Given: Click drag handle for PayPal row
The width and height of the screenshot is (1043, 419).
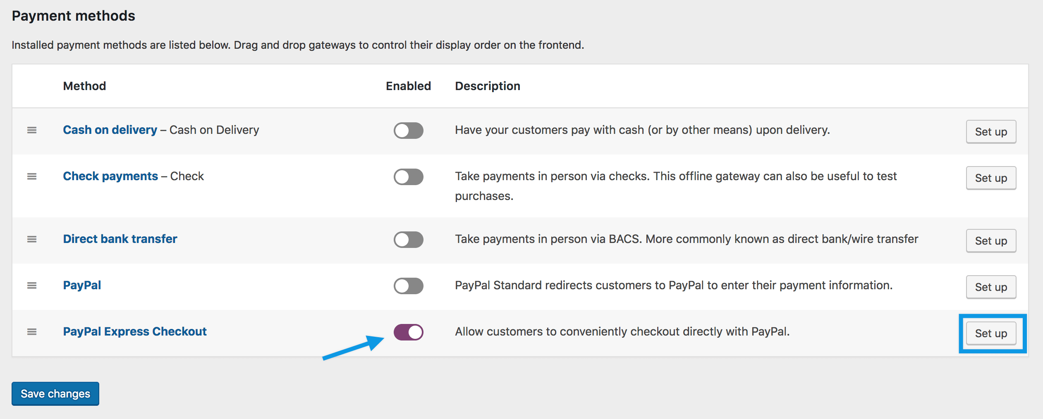Looking at the screenshot, I should click(x=32, y=286).
